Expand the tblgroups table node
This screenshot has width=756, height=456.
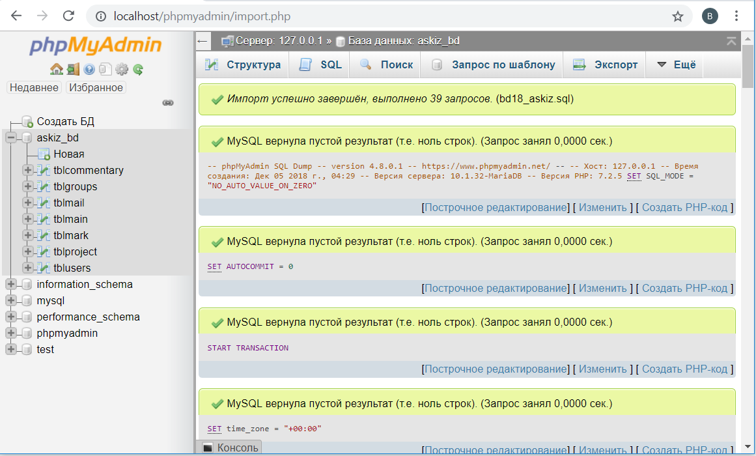[x=27, y=186]
